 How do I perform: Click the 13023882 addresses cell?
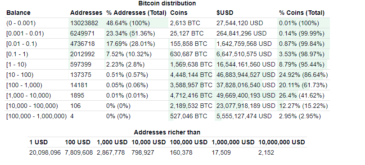[x=84, y=23]
